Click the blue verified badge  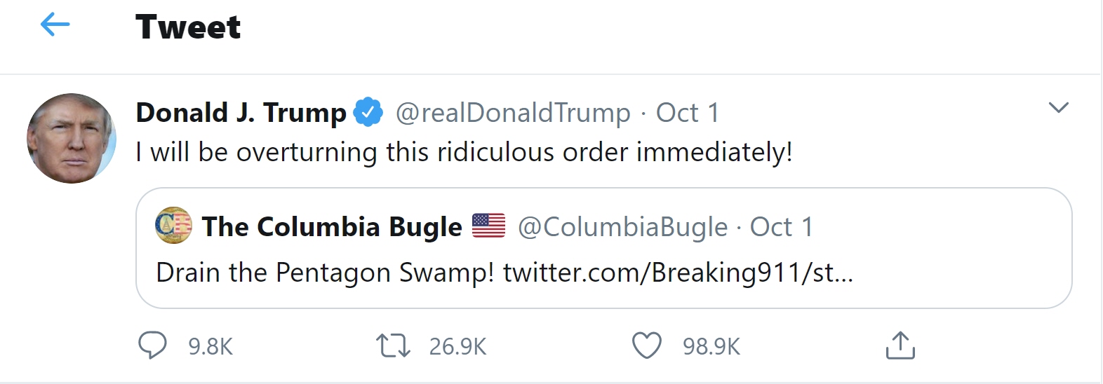point(368,112)
